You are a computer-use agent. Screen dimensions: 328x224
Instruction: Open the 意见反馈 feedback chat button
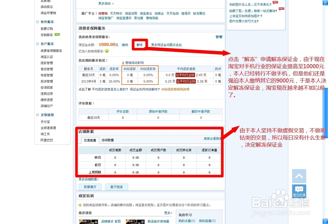tap(299, 191)
